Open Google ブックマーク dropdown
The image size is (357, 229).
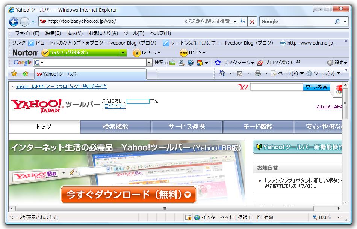234,63
